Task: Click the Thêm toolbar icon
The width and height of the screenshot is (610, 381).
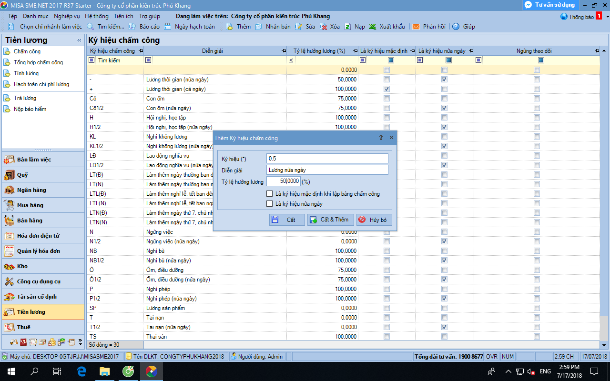Action: (229, 27)
